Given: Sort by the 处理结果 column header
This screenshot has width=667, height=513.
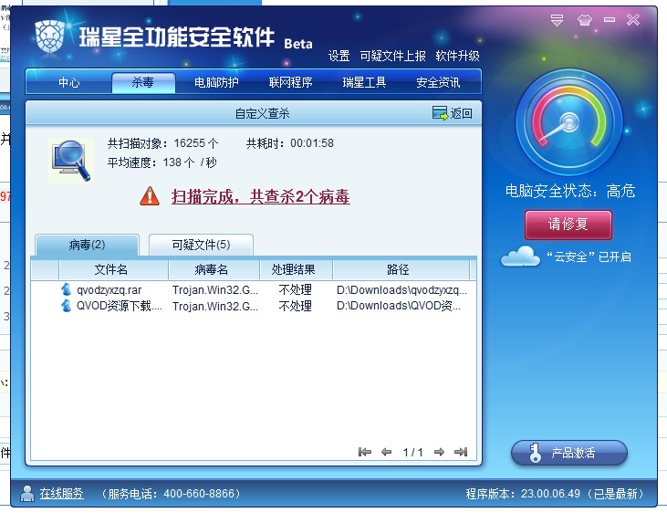Looking at the screenshot, I should [x=294, y=269].
